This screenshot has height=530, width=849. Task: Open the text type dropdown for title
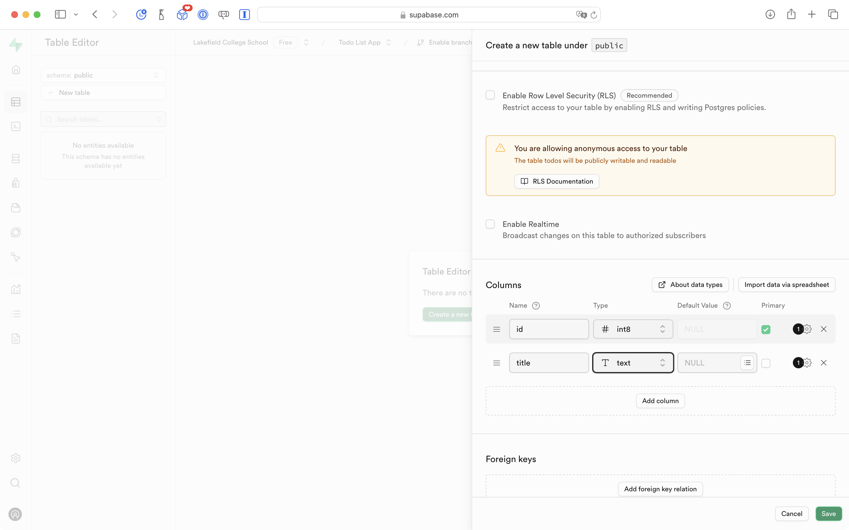tap(633, 363)
